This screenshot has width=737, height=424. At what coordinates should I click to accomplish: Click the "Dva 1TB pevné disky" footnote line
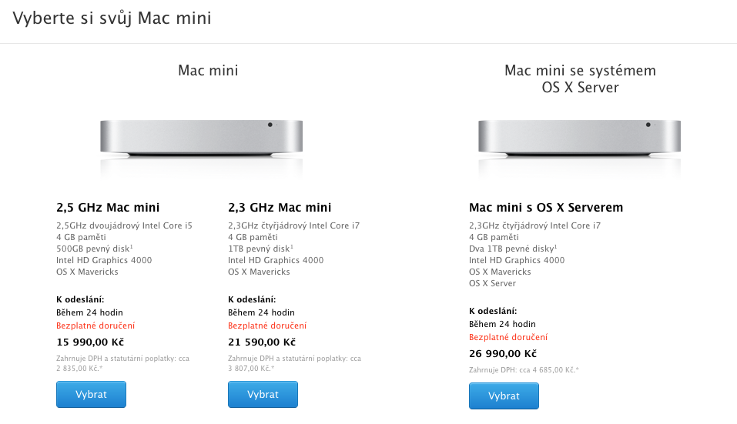pos(512,249)
